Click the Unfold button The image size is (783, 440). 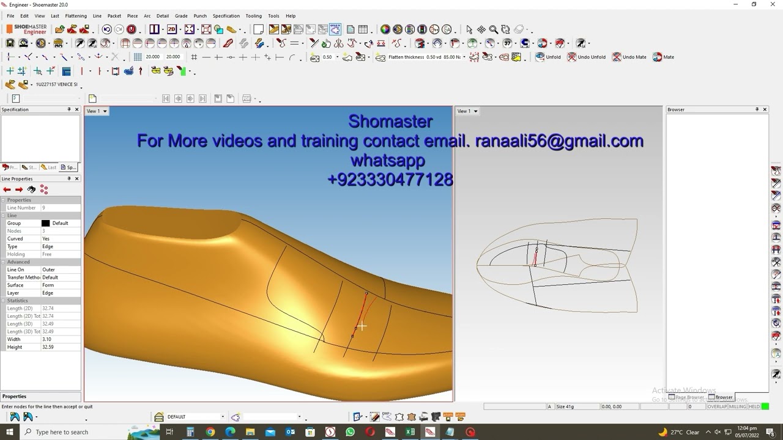tap(548, 57)
